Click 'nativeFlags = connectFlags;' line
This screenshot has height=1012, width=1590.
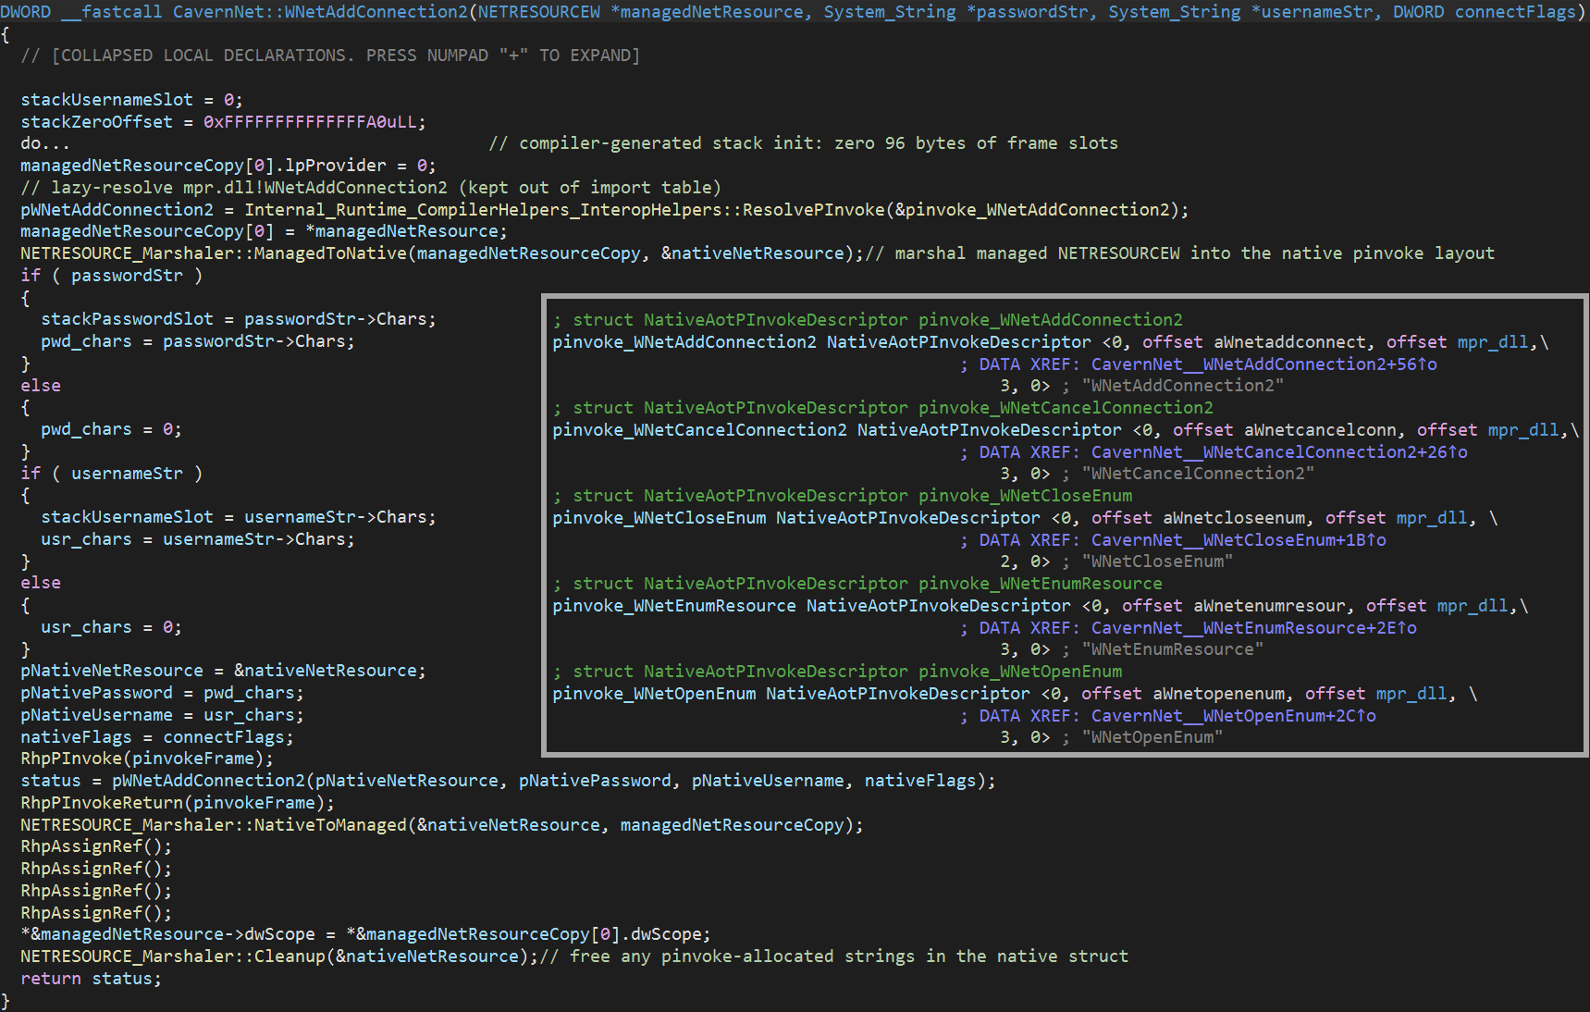click(x=157, y=737)
